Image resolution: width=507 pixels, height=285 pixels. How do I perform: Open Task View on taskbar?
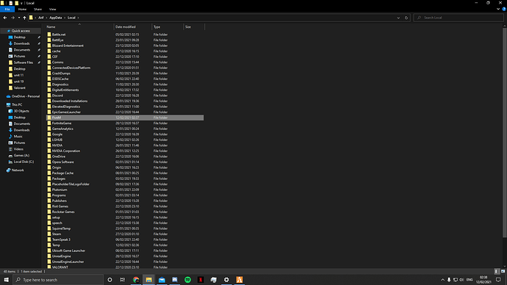[123, 280]
